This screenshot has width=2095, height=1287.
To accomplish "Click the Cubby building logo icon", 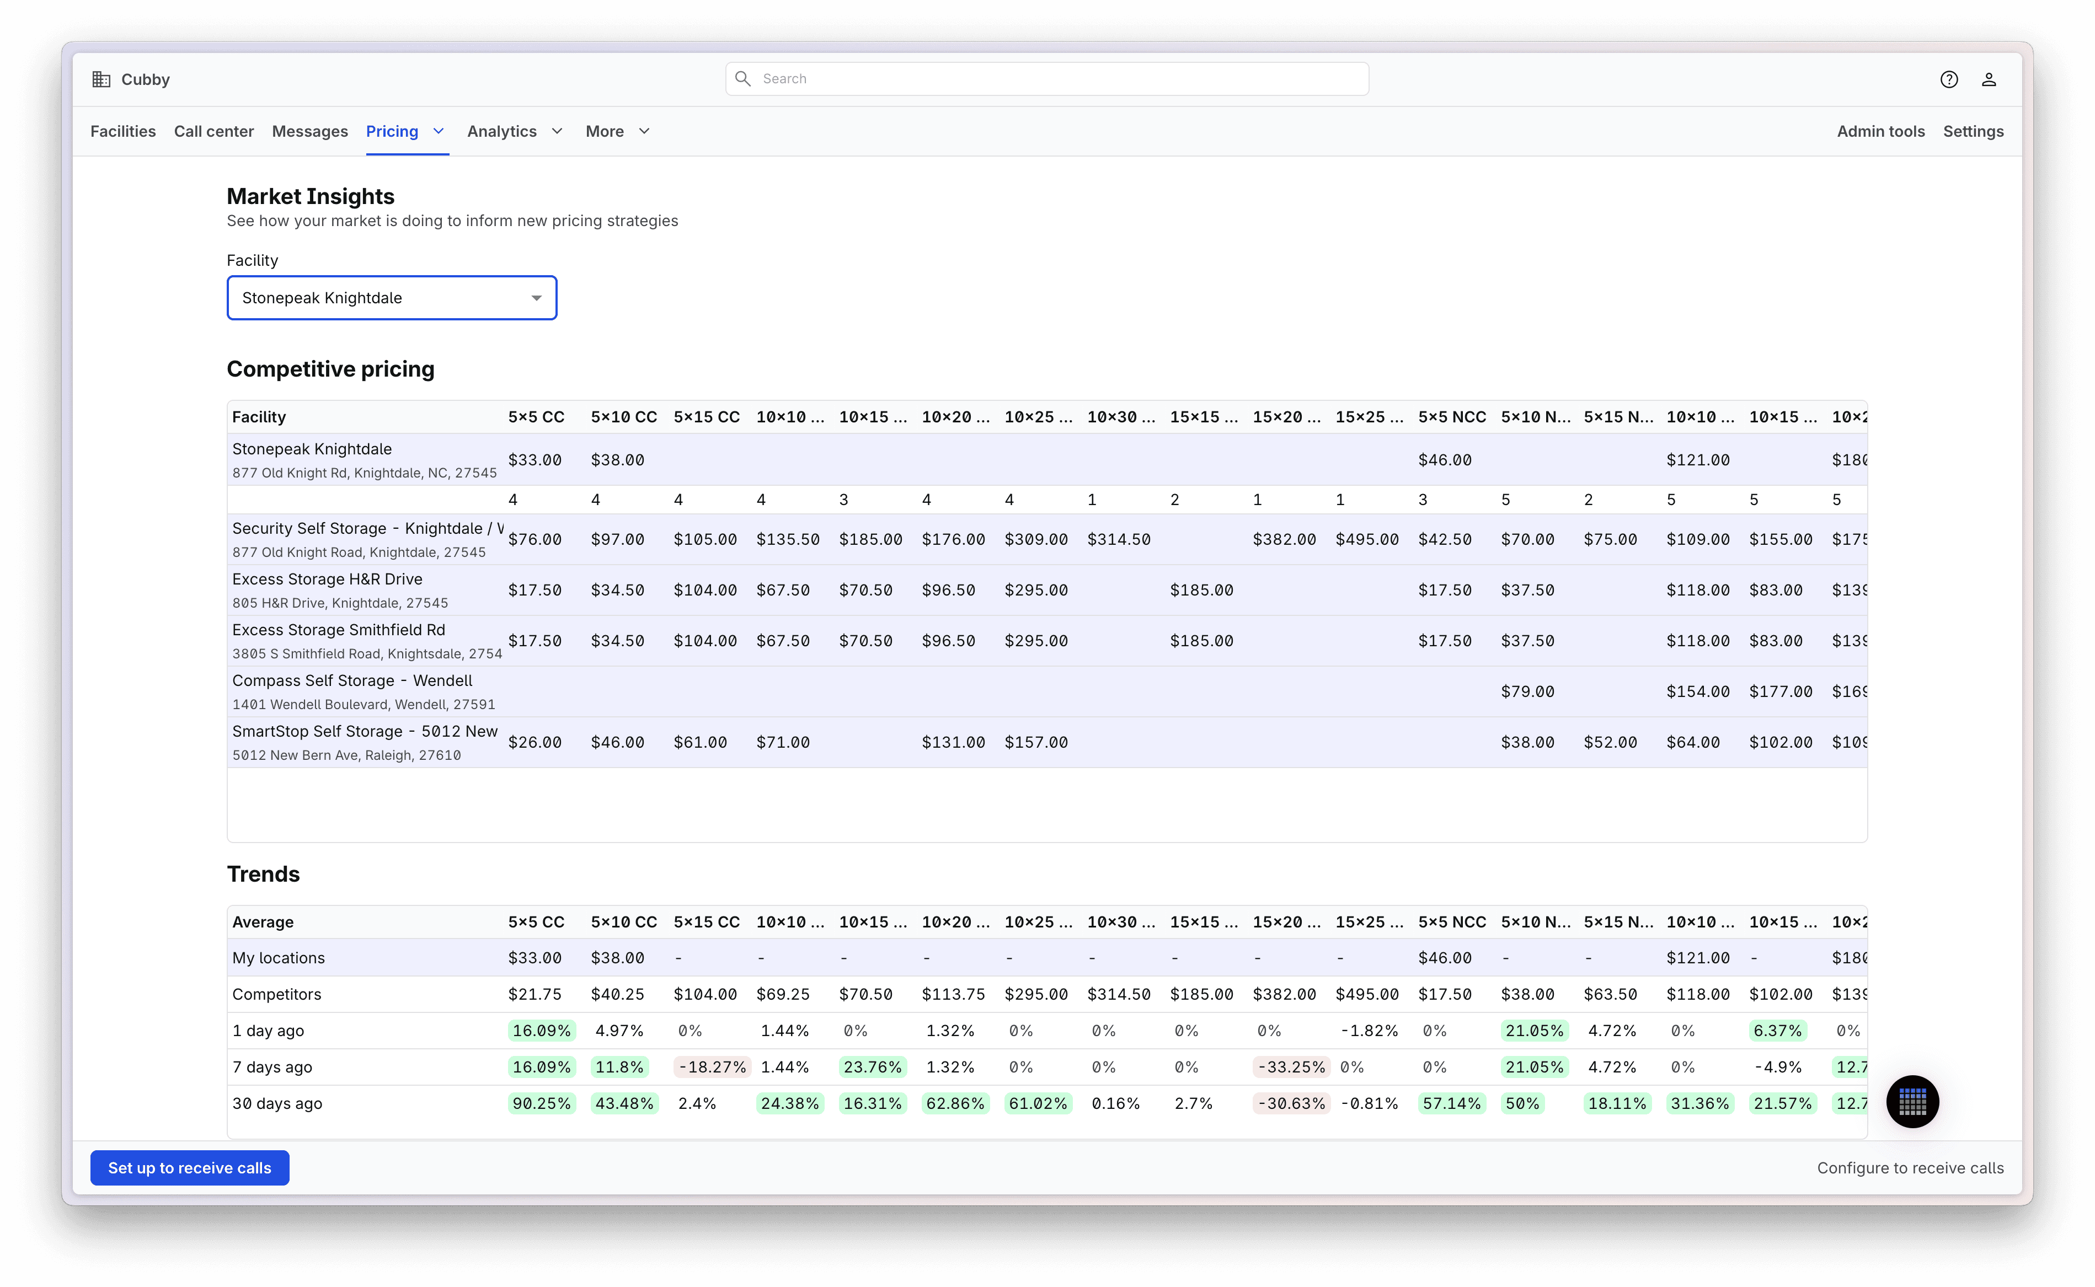I will click(101, 79).
